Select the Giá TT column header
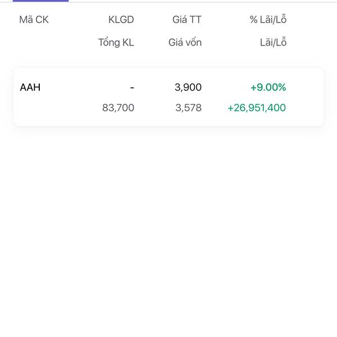 [187, 20]
